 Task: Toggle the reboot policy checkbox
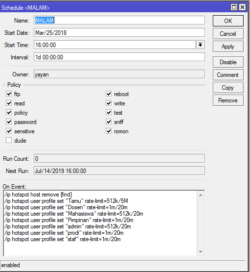coord(109,94)
